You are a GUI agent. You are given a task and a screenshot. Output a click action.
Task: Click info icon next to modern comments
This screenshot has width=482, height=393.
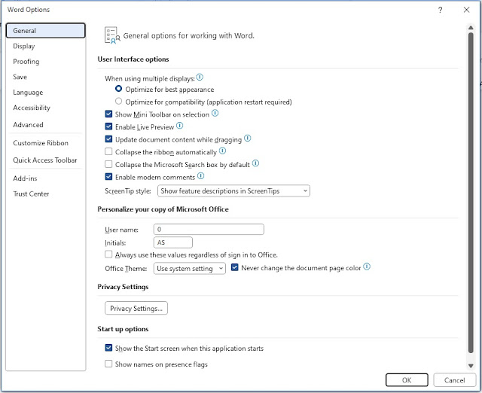(201, 175)
